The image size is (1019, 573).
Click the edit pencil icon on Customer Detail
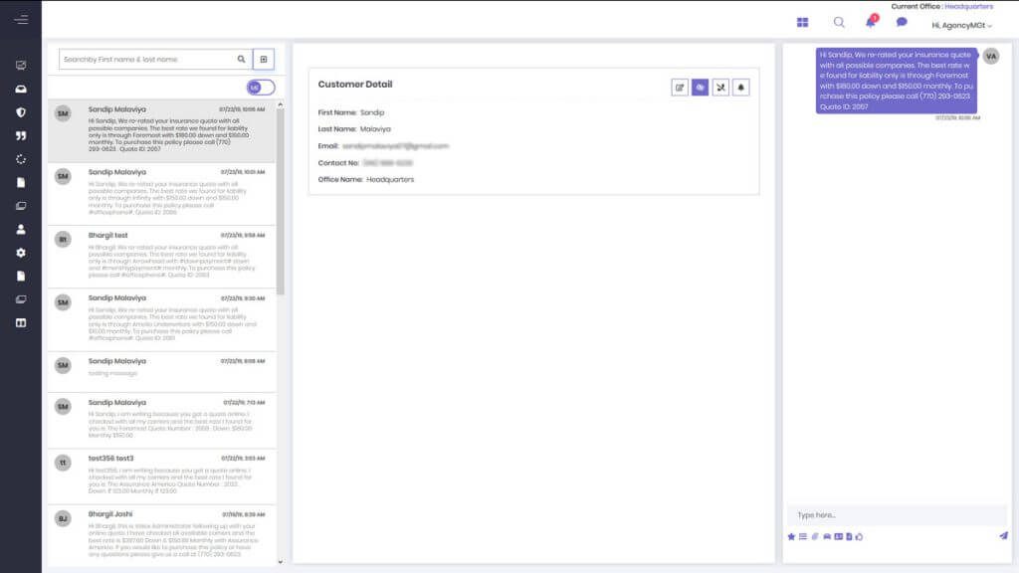[x=683, y=88]
